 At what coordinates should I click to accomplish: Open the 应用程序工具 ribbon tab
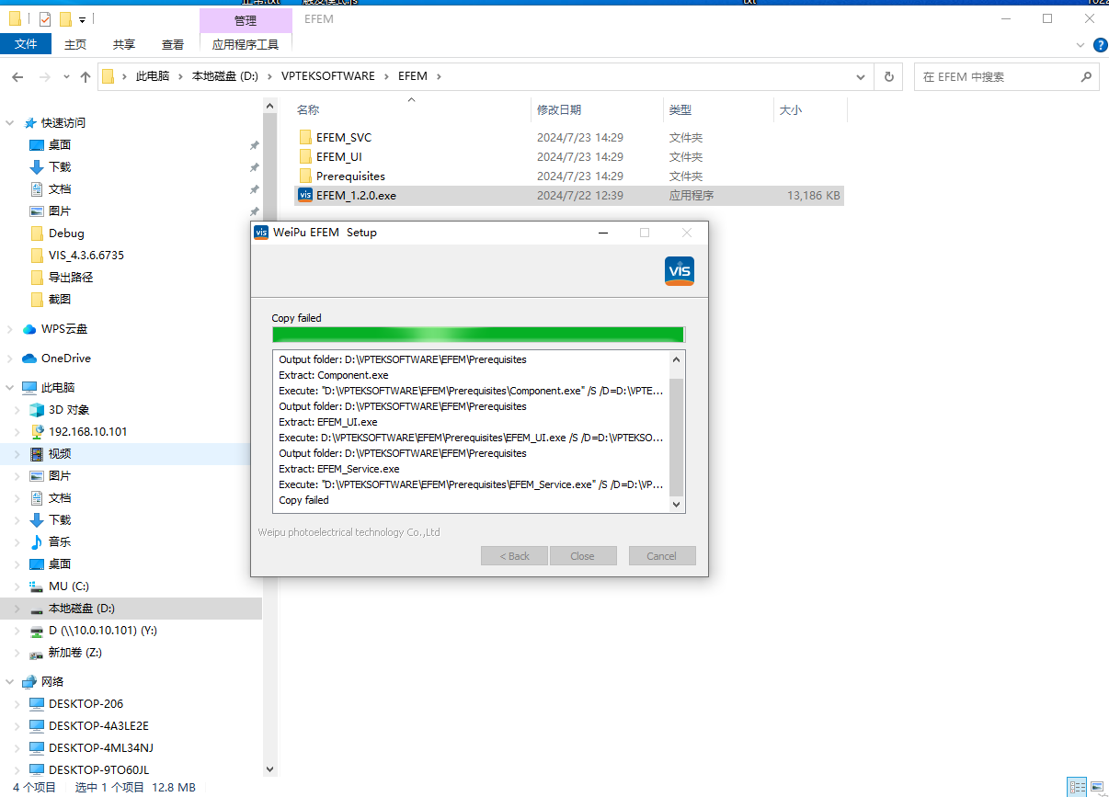246,44
